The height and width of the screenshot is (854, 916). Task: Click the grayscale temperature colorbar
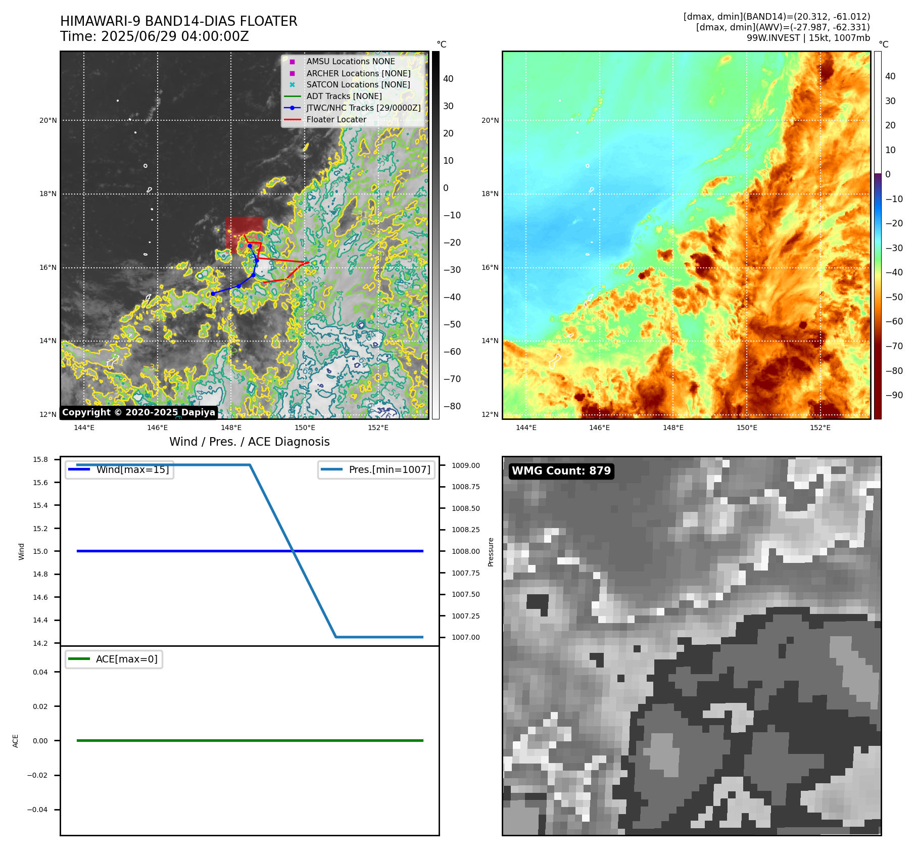pyautogui.click(x=436, y=235)
